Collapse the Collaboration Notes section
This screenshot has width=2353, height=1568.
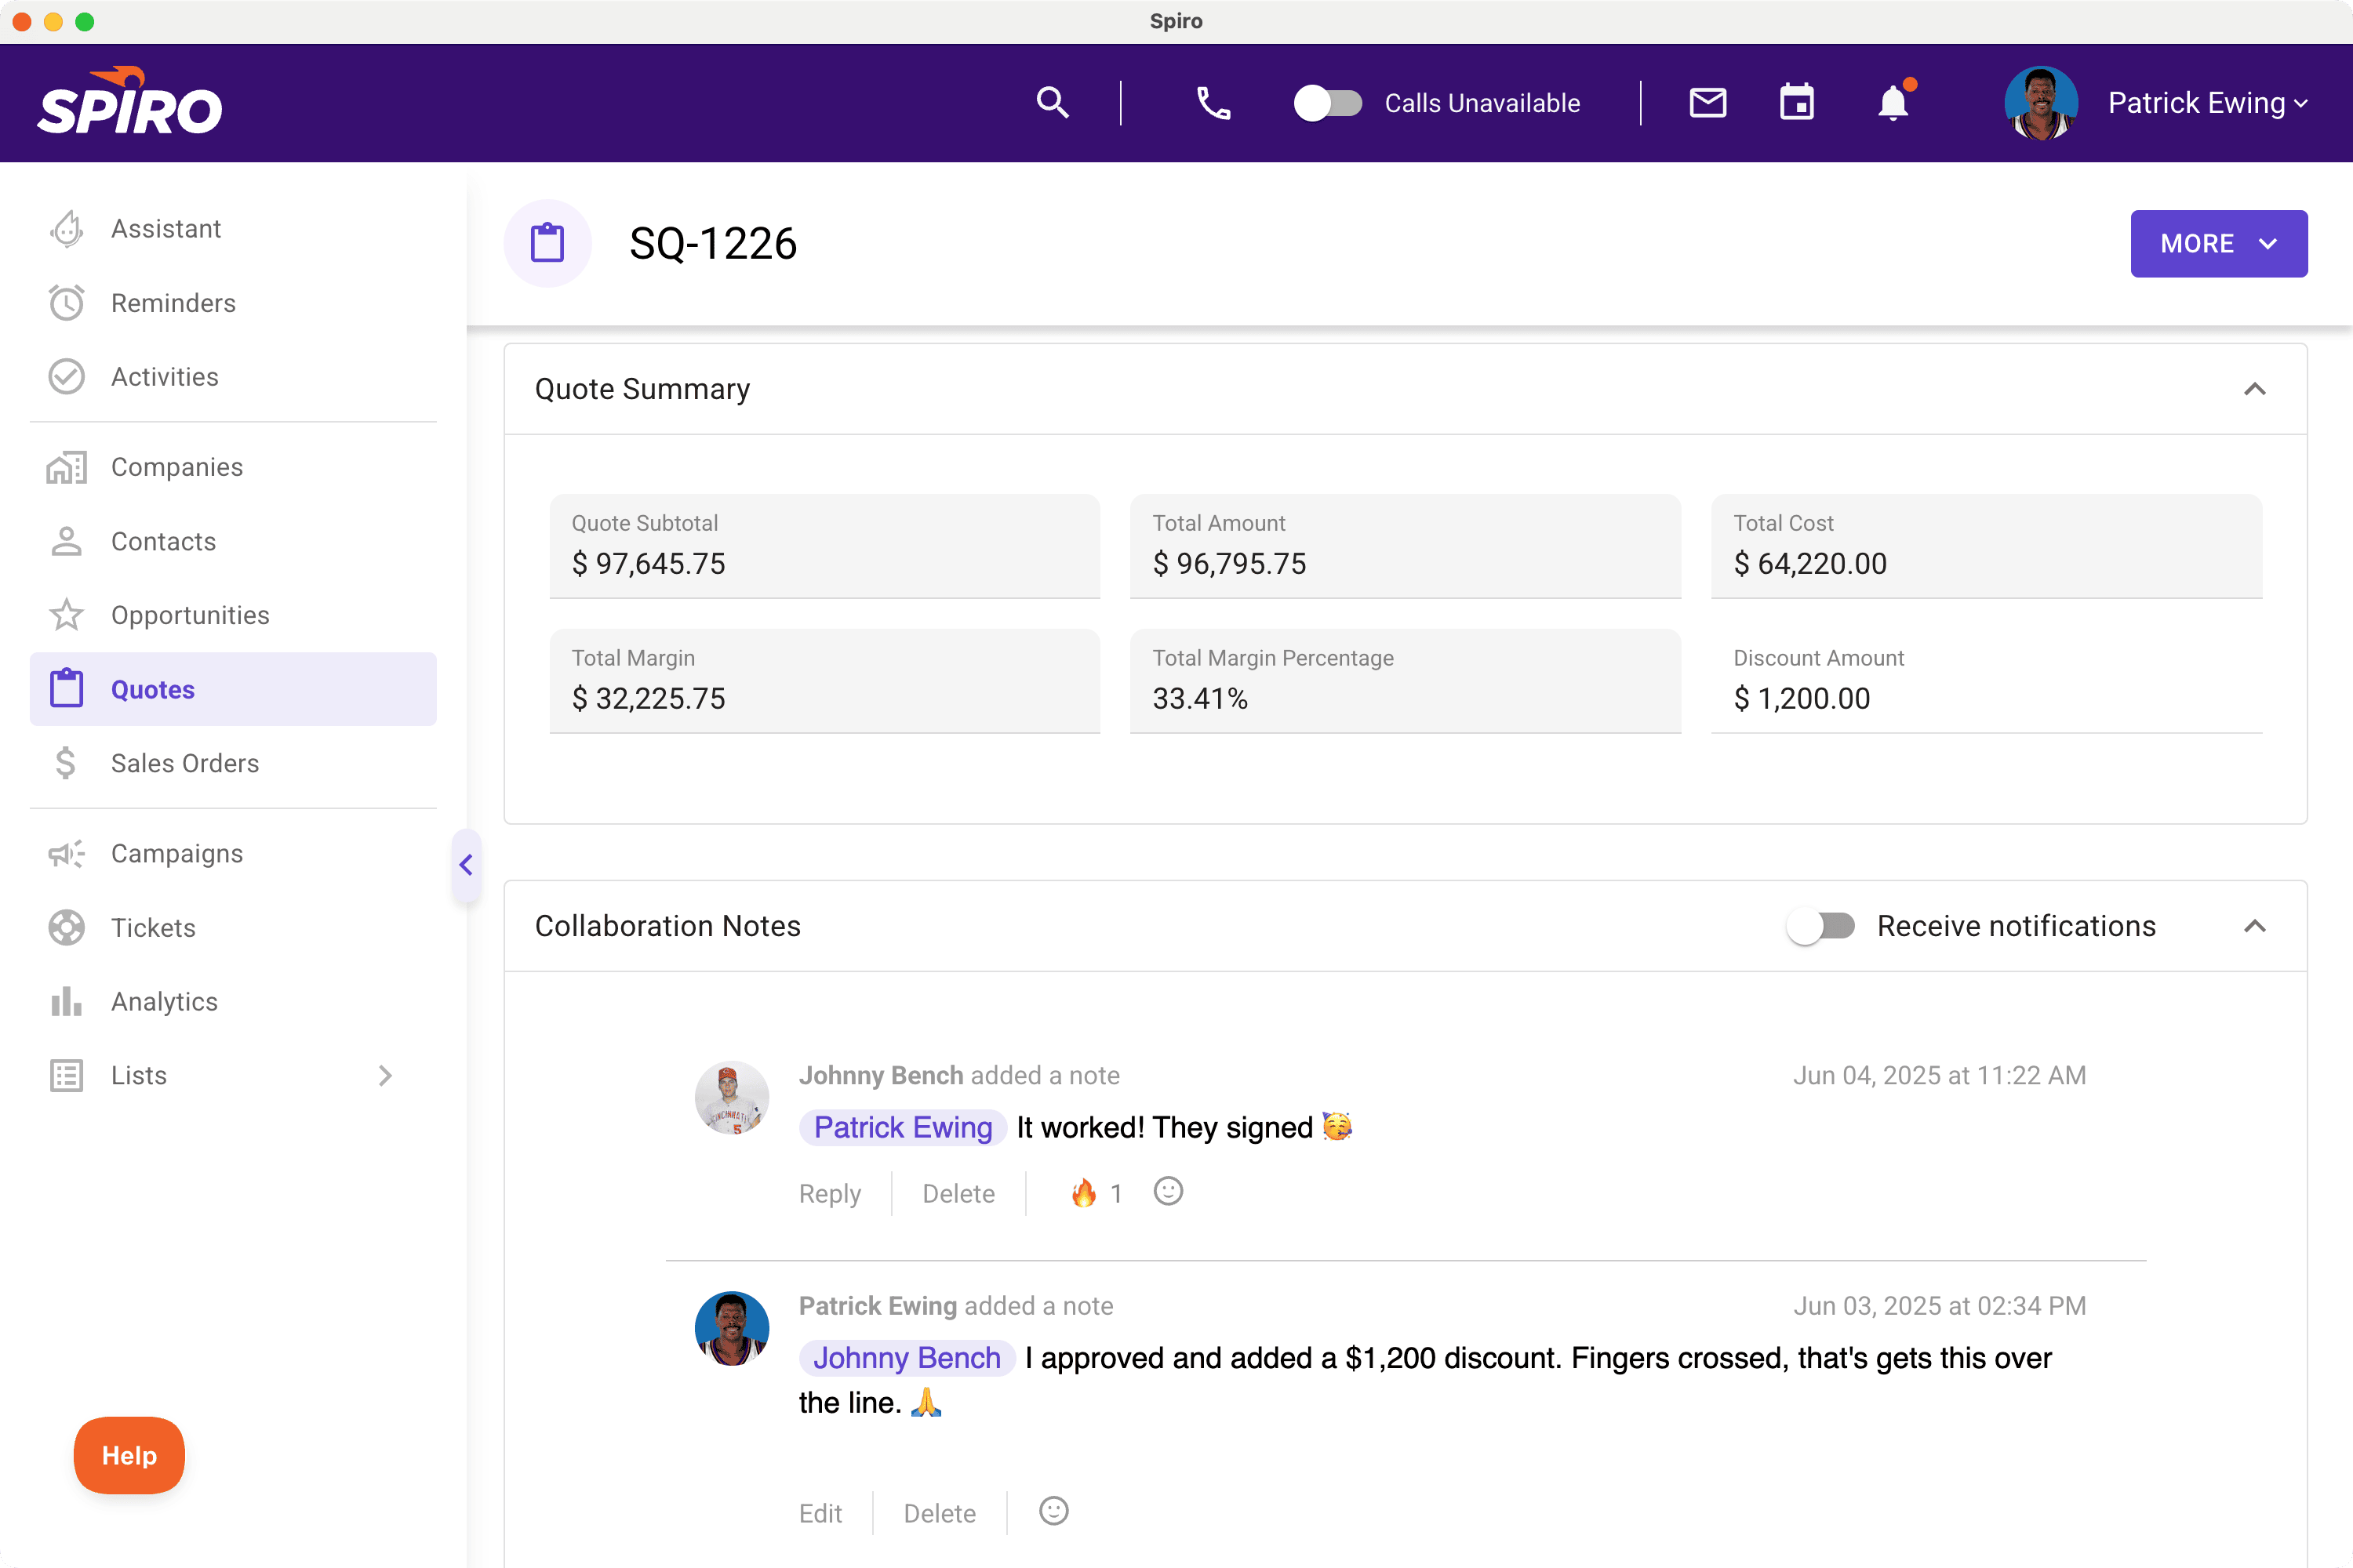pos(2254,926)
